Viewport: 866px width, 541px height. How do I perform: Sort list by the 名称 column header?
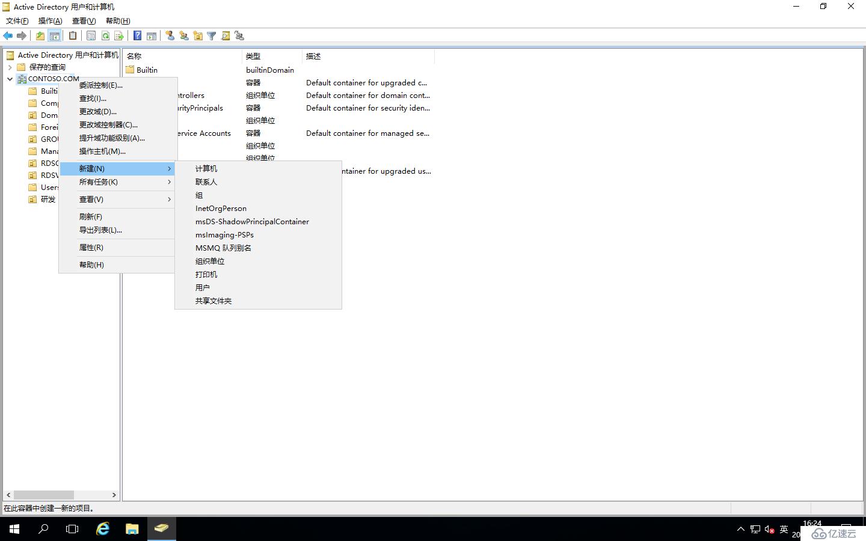(182, 57)
